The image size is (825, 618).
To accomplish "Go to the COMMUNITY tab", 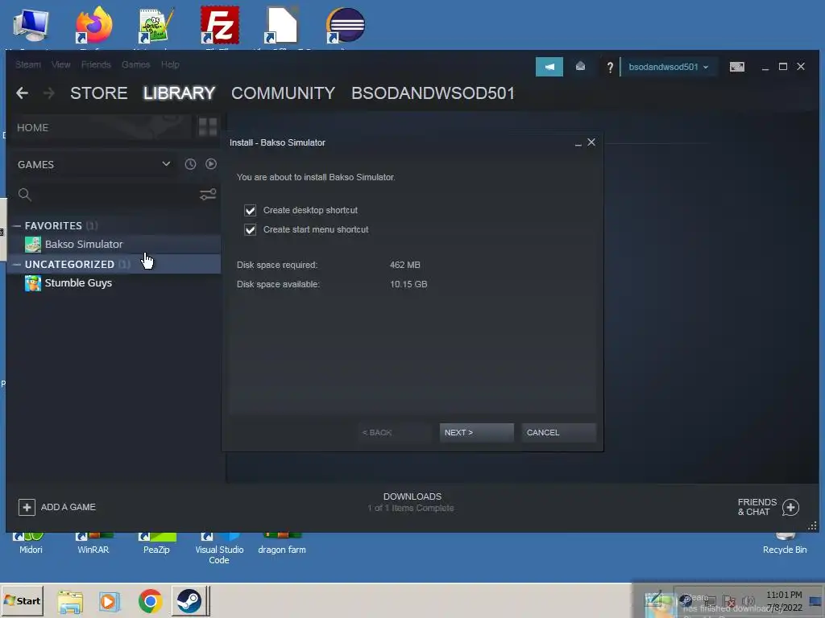I will [x=283, y=93].
